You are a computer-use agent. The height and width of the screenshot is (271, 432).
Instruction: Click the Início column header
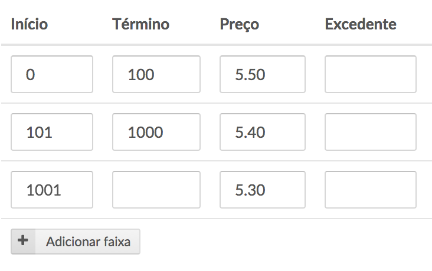pyautogui.click(x=29, y=24)
